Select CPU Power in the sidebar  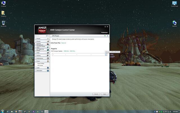(x=40, y=65)
